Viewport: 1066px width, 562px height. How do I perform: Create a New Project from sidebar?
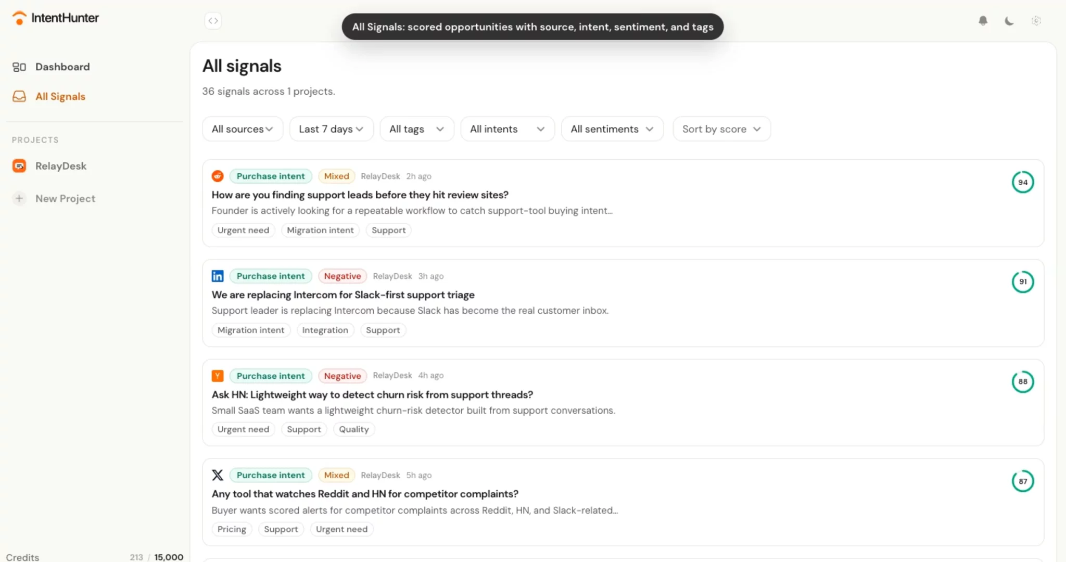coord(65,198)
